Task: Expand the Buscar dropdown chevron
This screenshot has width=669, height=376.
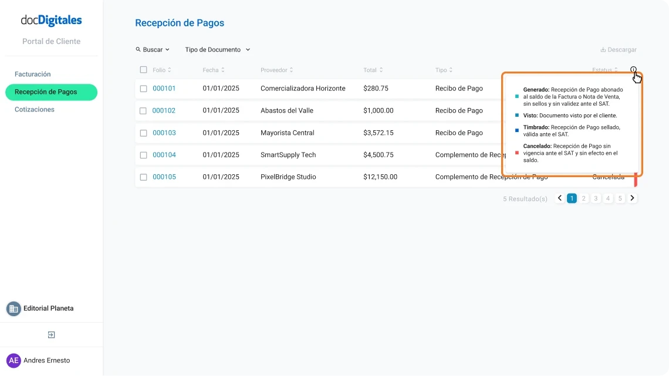Action: click(x=166, y=49)
